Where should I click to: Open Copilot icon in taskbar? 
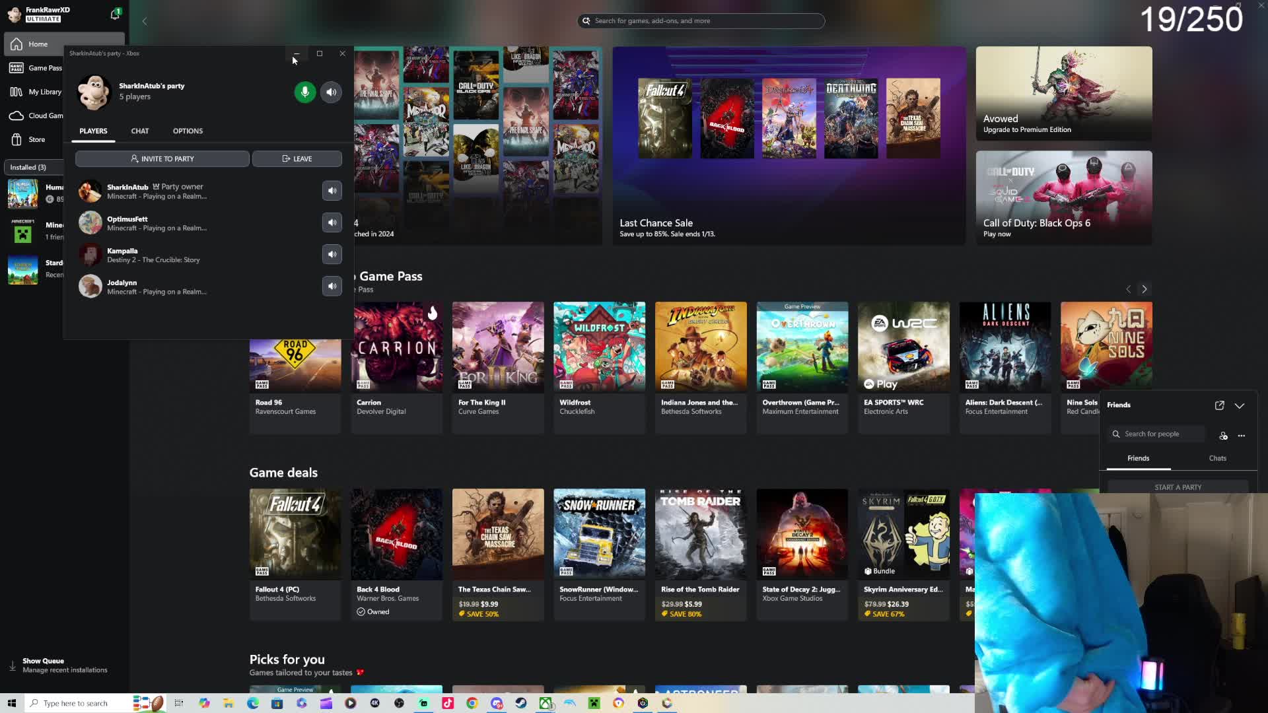(x=204, y=703)
